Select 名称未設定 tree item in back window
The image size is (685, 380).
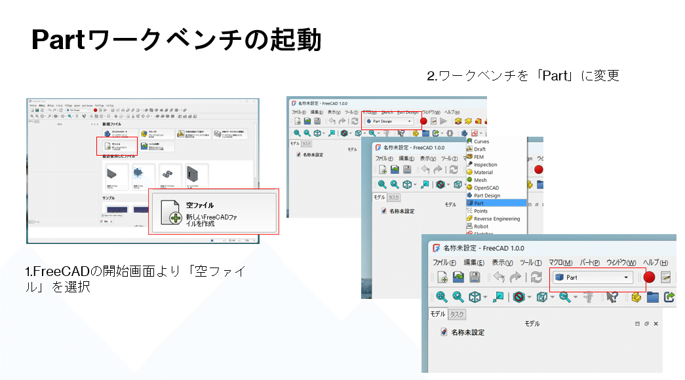[x=310, y=155]
